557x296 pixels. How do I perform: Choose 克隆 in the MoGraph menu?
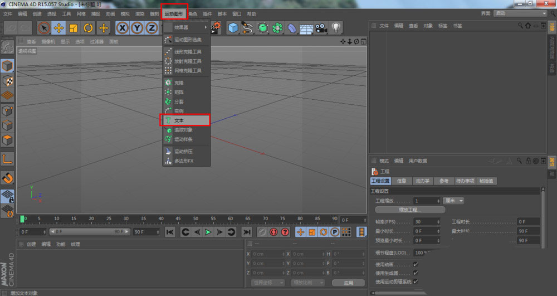(186, 83)
